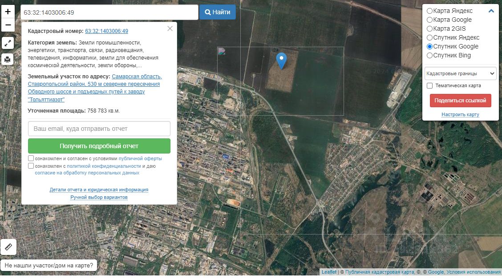The image size is (502, 279).
Task: Click the Категория земель label
Action: (53, 43)
